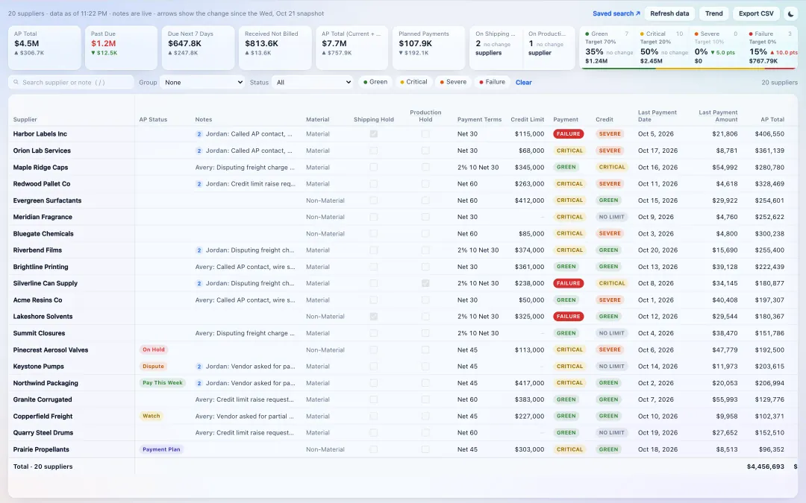Screen dimensions: 806x503
Task: Open the Saved search link
Action: (616, 14)
